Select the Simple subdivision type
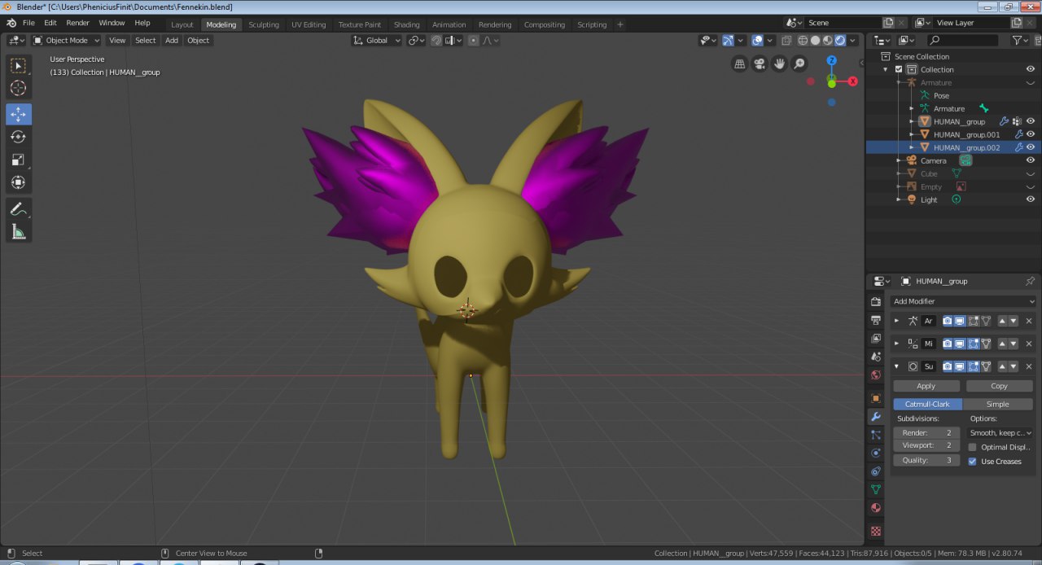 click(x=997, y=404)
